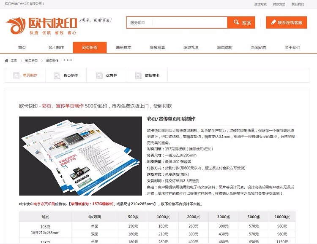Viewport: 317px width, 244px height.
Task: Click the 5000张 column header
Action: click(254, 217)
